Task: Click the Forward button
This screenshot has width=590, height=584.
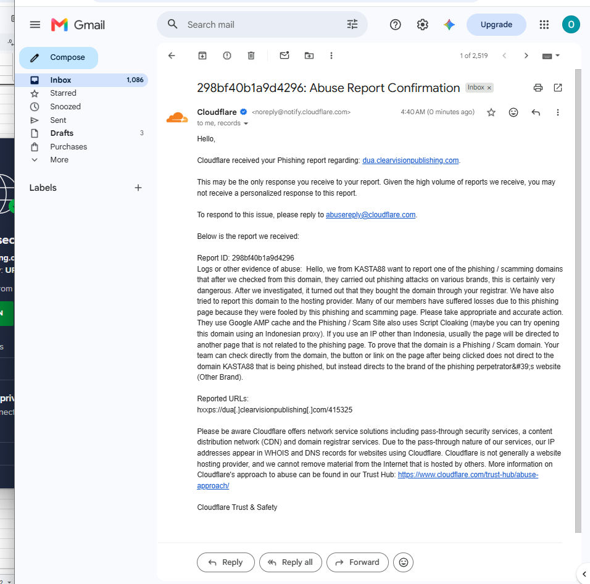Action: tap(357, 562)
